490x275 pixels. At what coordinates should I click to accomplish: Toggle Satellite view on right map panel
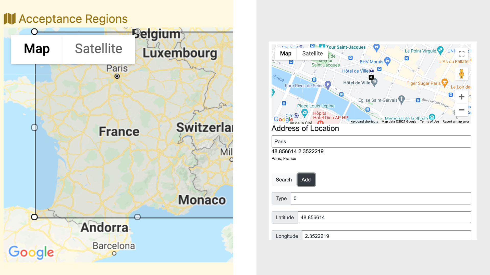click(312, 53)
